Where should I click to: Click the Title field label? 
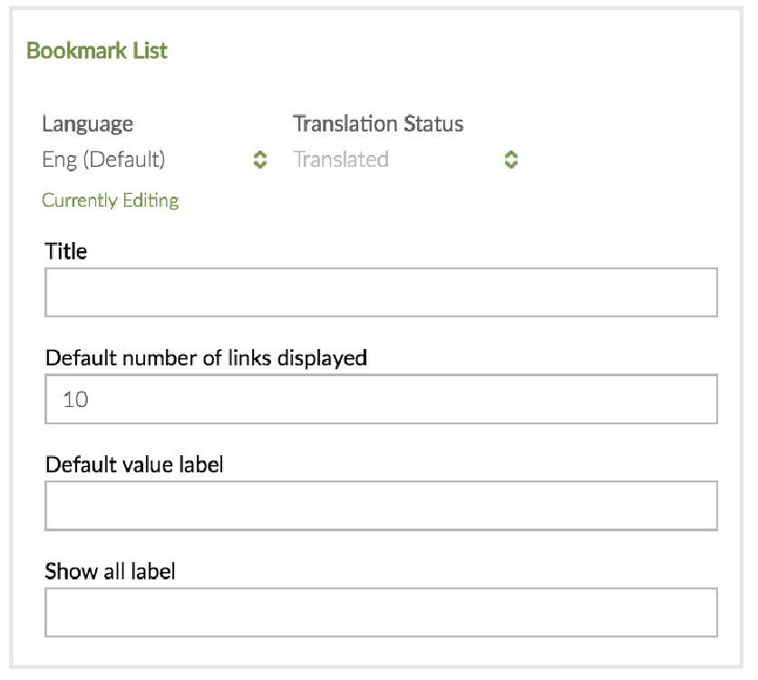pyautogui.click(x=66, y=251)
